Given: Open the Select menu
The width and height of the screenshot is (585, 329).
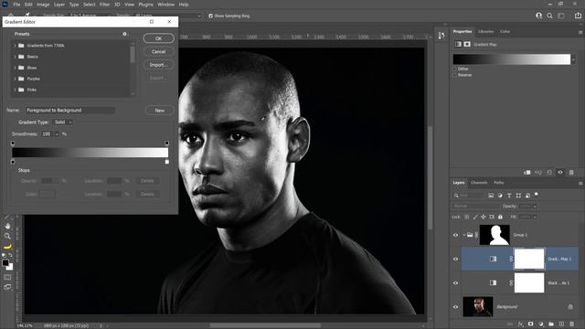Looking at the screenshot, I should (x=90, y=5).
